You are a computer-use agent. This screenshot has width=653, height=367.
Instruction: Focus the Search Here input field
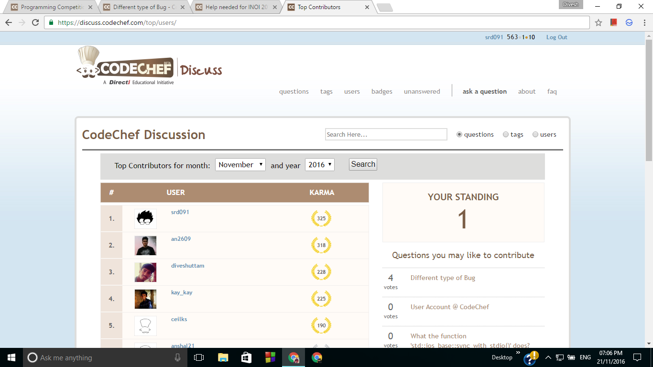pos(386,134)
